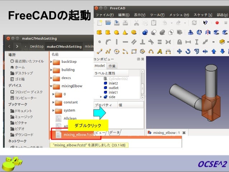Image resolution: width=229 pixels, height=172 pixels.
Task: Click the Desktop breadcrumb in file manager
Action: pos(37,46)
